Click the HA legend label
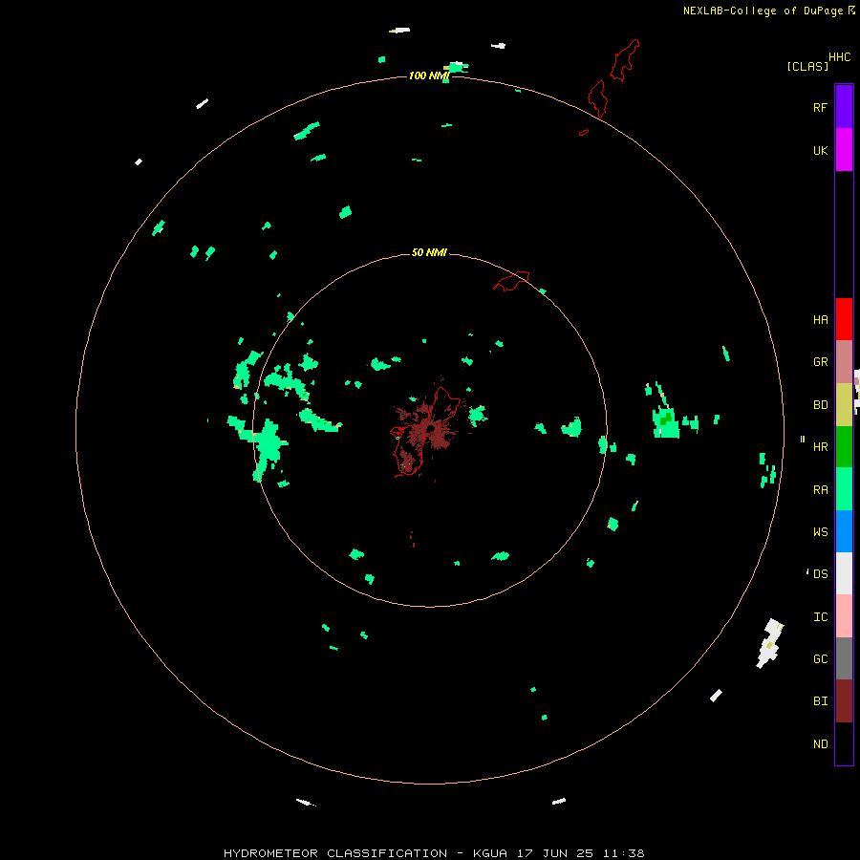Screen dimensions: 860x860 (x=820, y=320)
